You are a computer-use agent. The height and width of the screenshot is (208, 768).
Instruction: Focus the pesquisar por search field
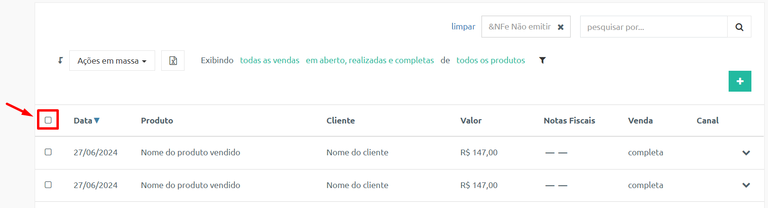coord(654,27)
